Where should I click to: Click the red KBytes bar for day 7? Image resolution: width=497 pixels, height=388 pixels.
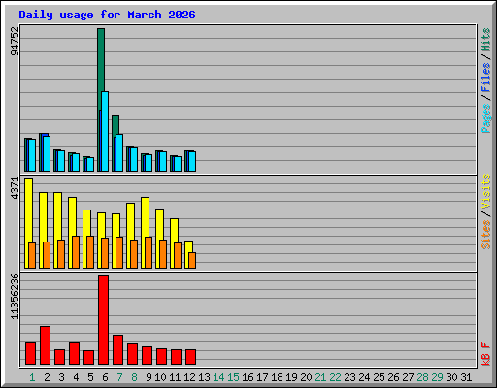tap(117, 349)
